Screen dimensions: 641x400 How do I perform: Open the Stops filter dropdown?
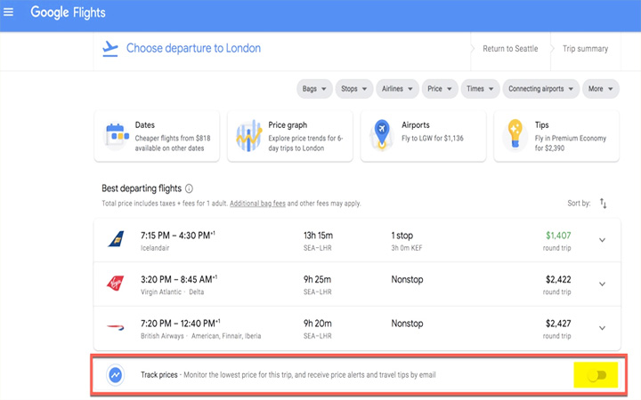tap(354, 89)
